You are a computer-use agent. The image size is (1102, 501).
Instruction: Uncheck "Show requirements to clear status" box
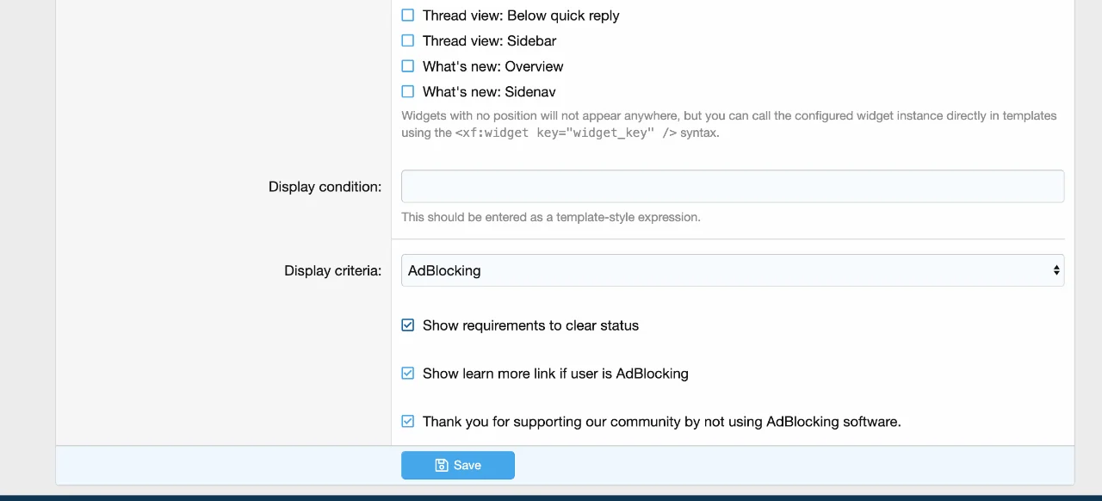pyautogui.click(x=408, y=325)
